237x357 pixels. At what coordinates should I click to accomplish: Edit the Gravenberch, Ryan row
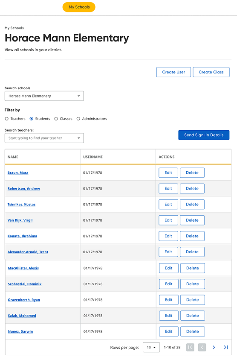coord(169,300)
